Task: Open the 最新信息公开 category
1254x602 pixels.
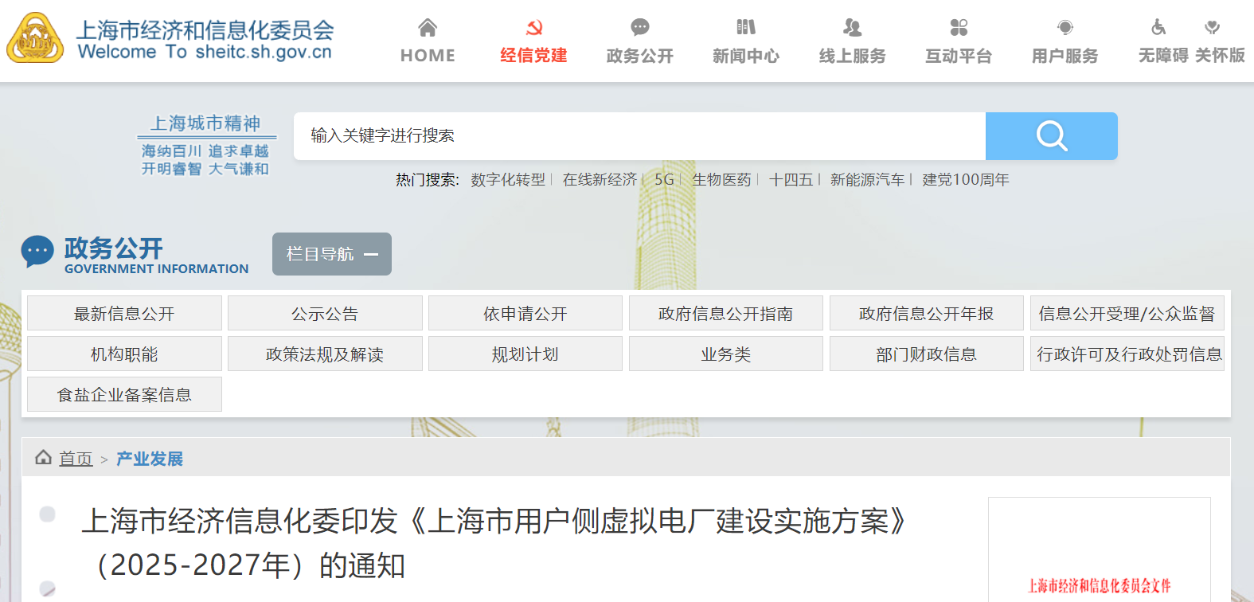Action: coord(124,314)
